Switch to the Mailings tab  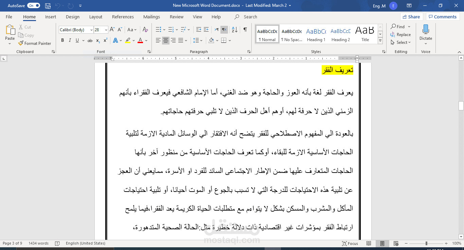(151, 17)
